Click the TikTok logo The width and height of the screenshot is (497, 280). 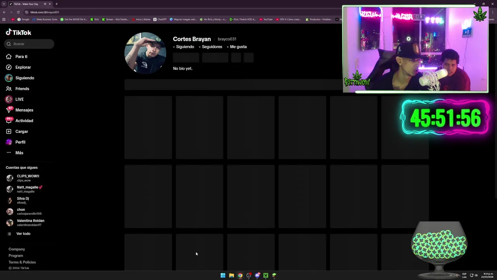click(18, 33)
